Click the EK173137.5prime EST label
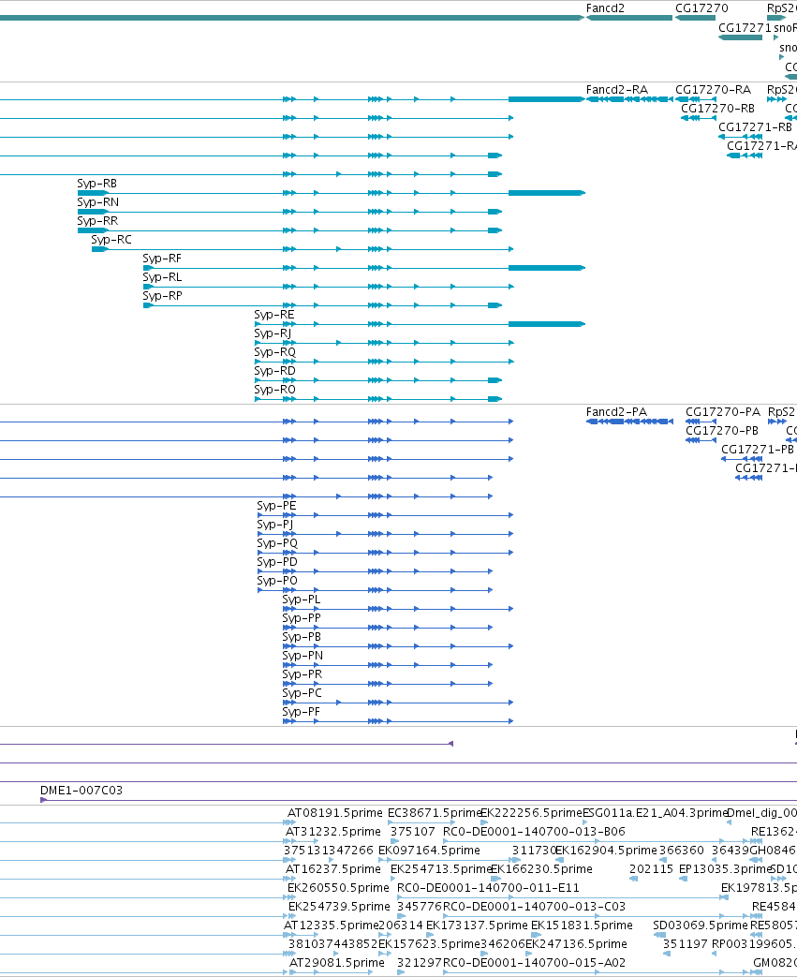Screen dimensions: 797x977 477,925
